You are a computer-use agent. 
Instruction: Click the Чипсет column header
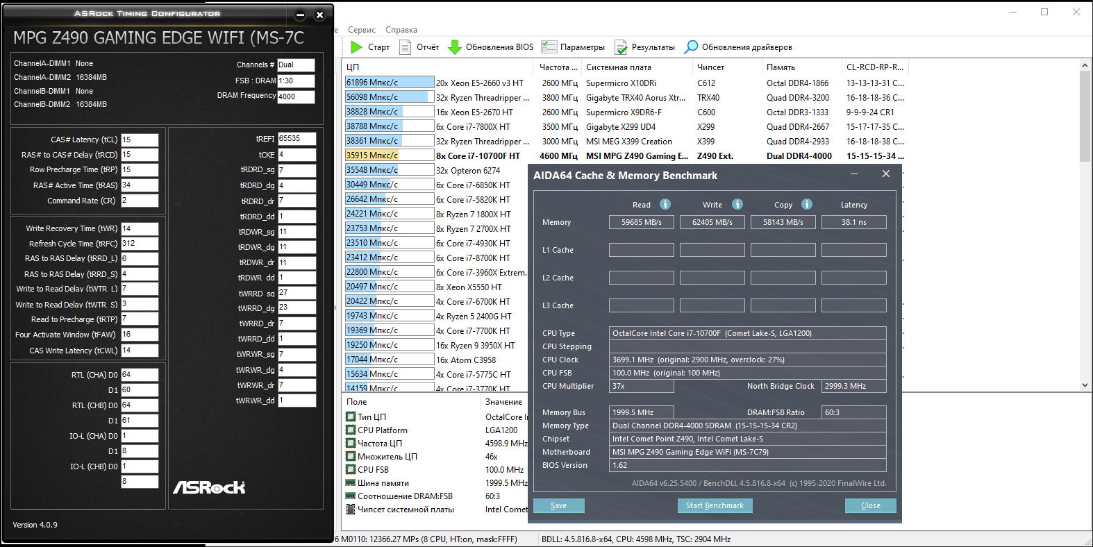[x=728, y=67]
